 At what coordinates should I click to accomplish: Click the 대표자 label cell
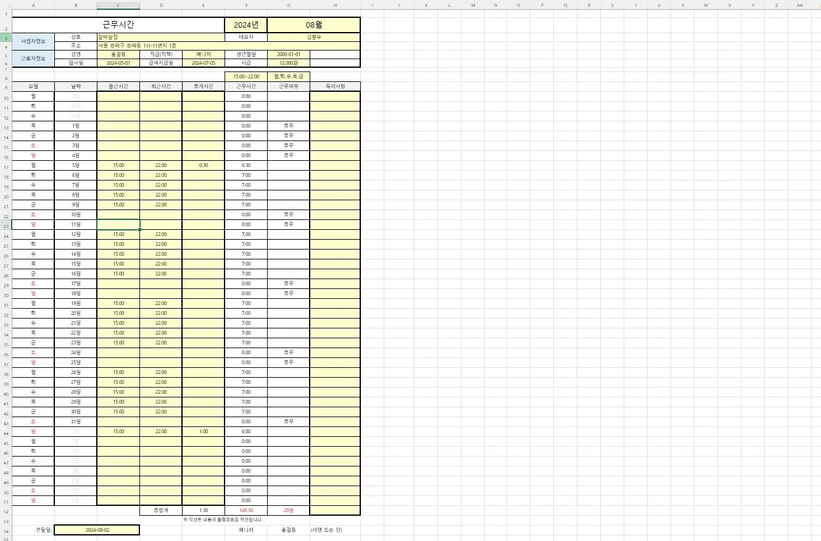(246, 37)
